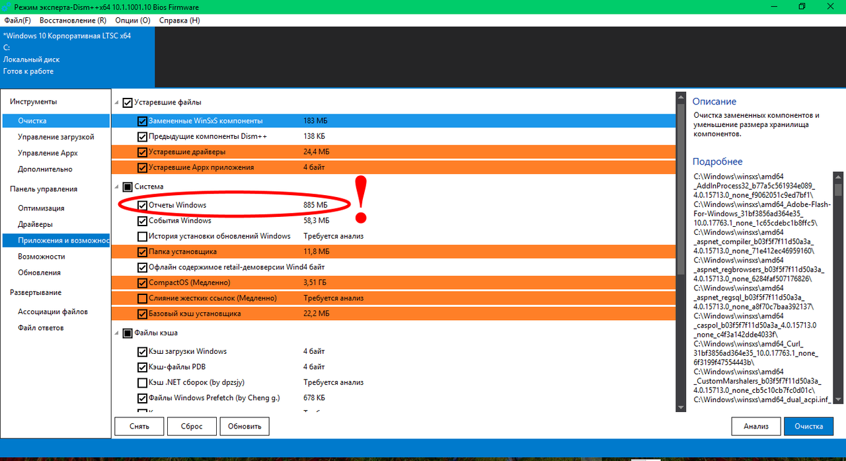Screen dimensions: 846x461
Task: Open the Драйверы section
Action: click(x=56, y=224)
